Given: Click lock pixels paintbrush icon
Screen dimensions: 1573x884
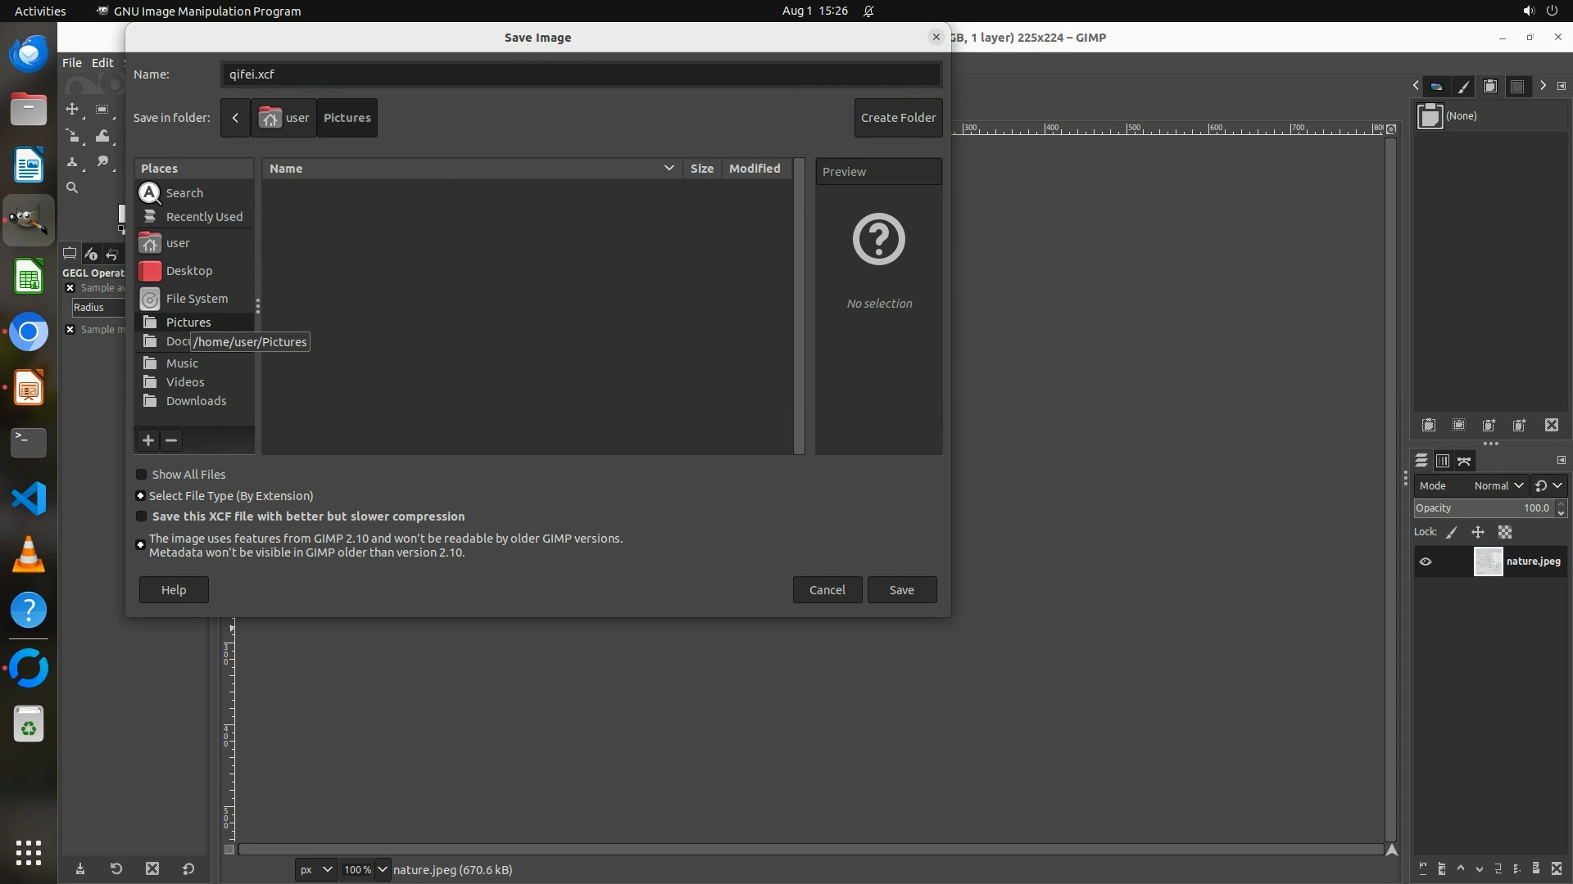Looking at the screenshot, I should coord(1452,532).
